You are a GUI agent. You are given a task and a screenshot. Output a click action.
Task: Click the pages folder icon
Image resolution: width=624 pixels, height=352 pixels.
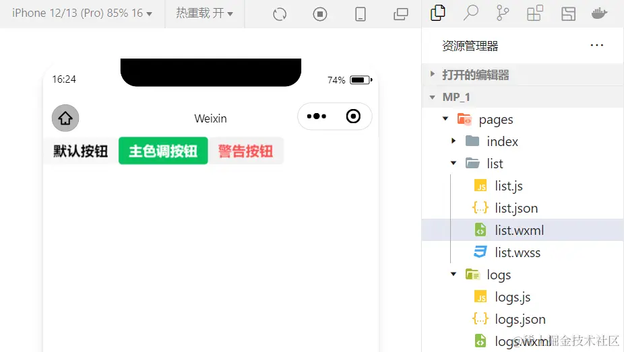[x=464, y=118]
